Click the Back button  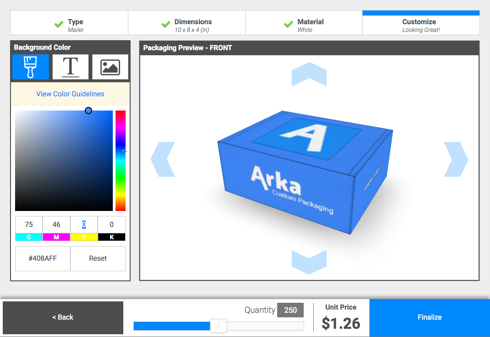(63, 317)
